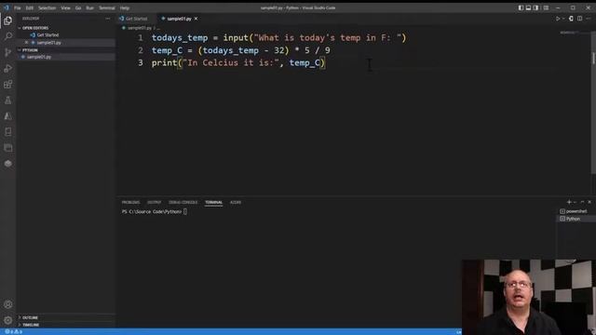Click line number 2 in gutter
The width and height of the screenshot is (596, 335).
pos(141,50)
